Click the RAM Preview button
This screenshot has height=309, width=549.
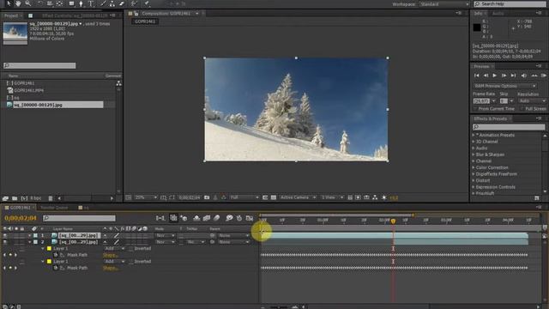point(544,76)
